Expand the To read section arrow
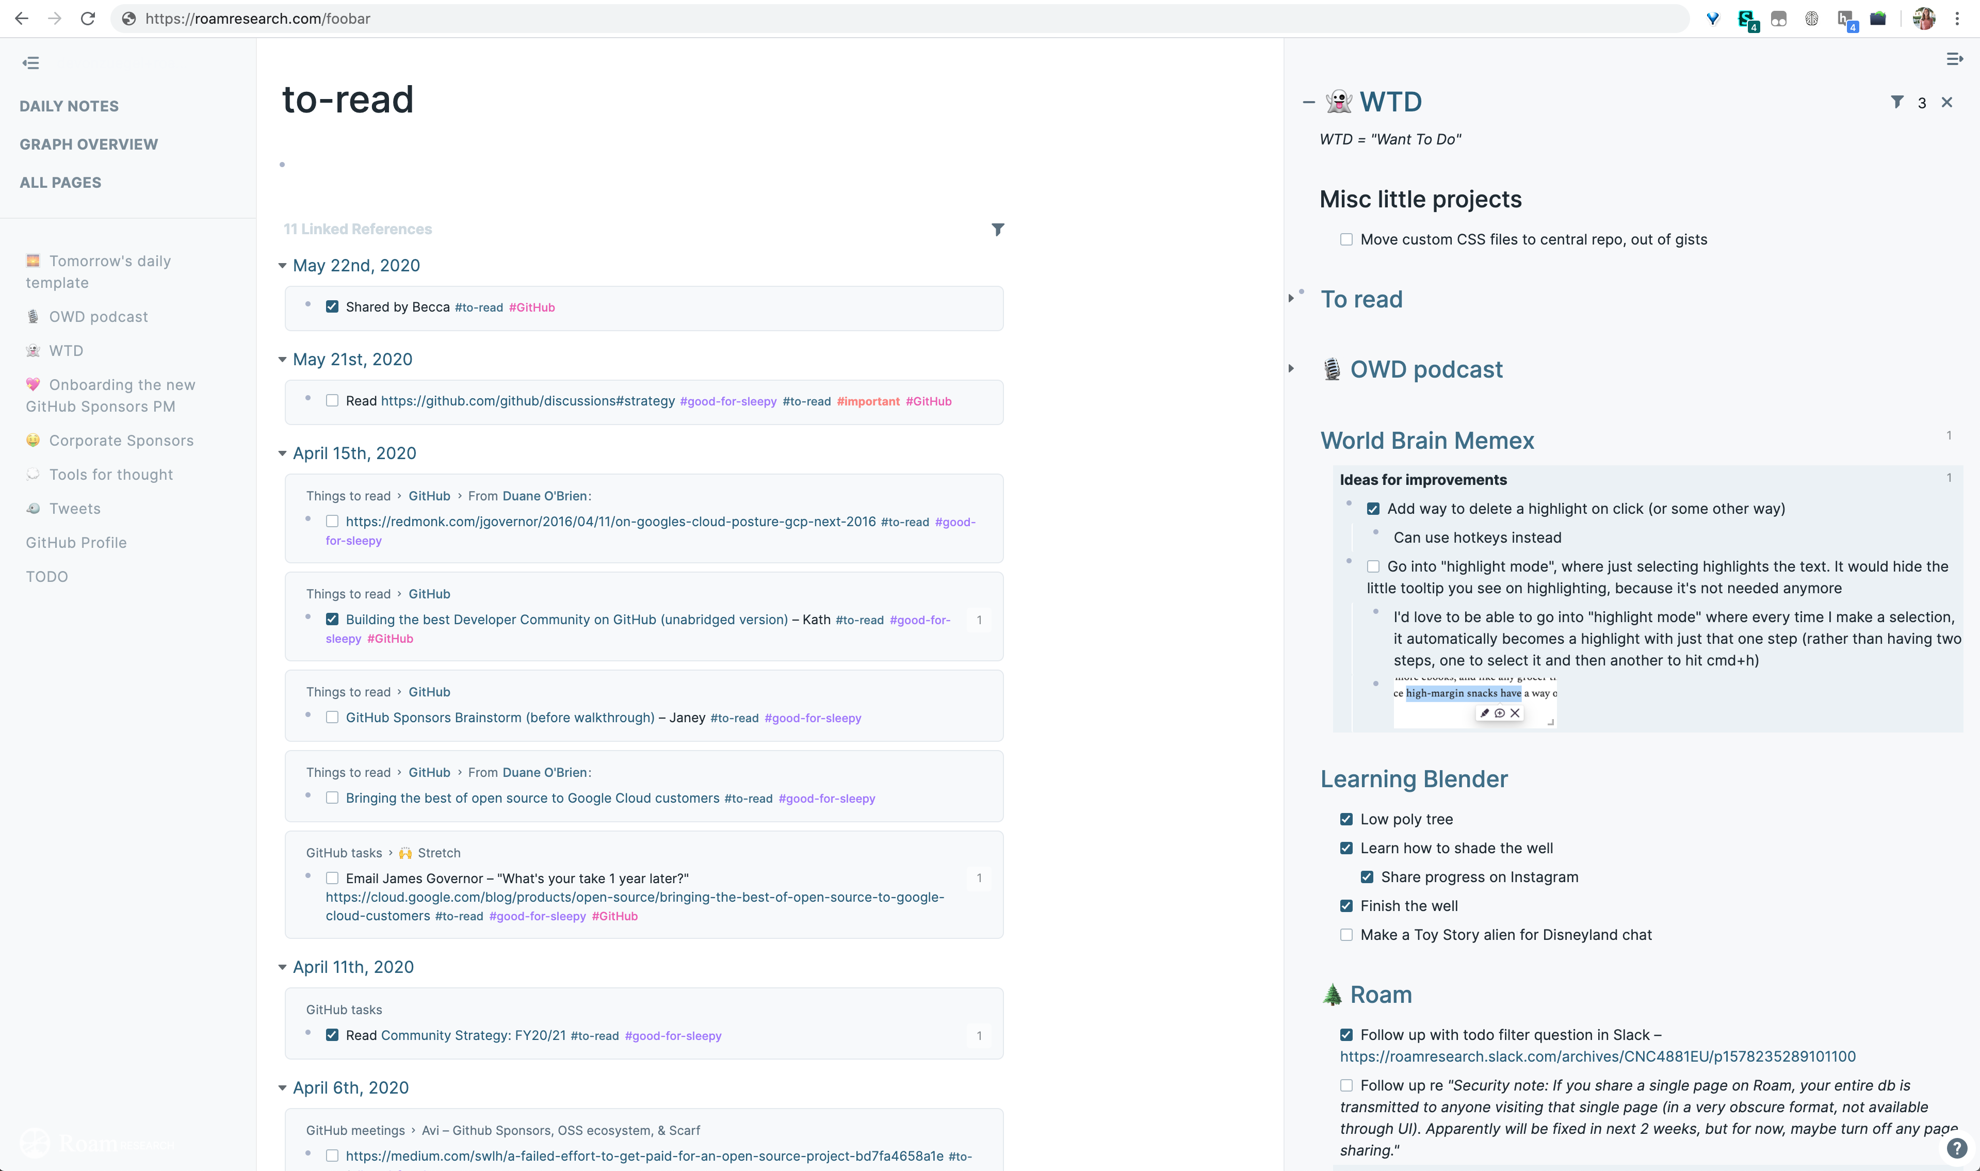The image size is (1980, 1171). (1291, 298)
